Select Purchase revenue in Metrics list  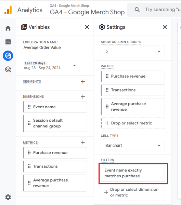55,153
